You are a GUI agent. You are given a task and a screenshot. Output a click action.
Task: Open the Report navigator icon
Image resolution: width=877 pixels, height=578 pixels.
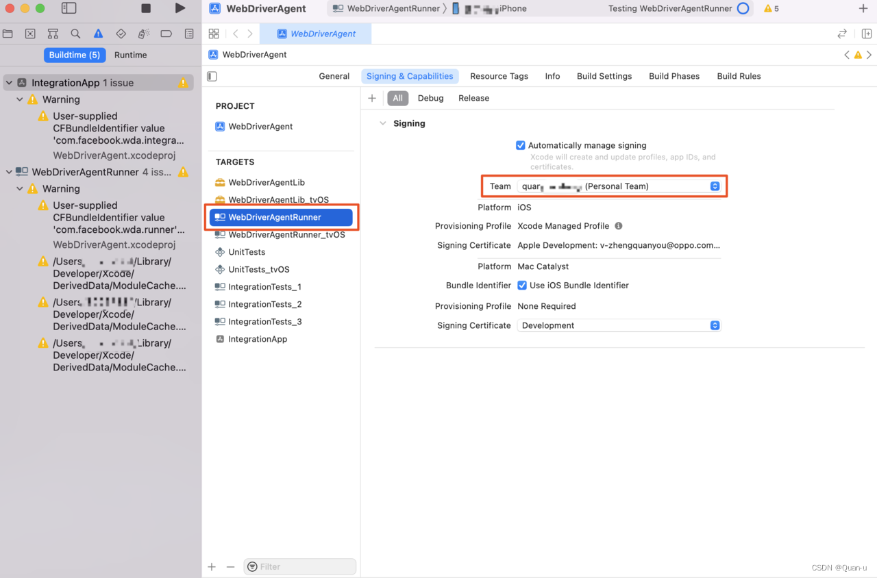[x=189, y=34]
